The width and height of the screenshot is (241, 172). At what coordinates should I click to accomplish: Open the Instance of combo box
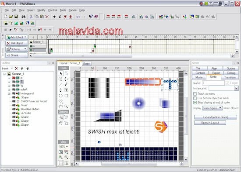click(236, 88)
